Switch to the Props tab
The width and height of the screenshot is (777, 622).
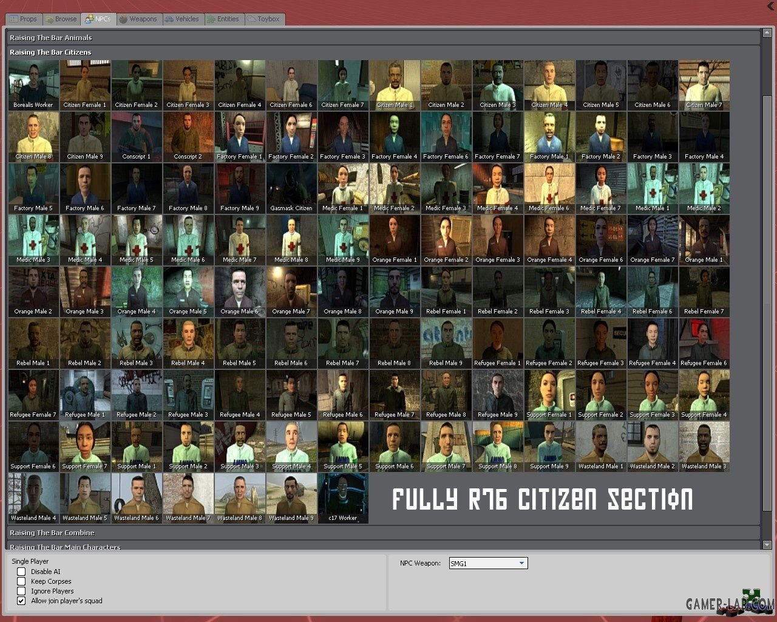point(24,19)
